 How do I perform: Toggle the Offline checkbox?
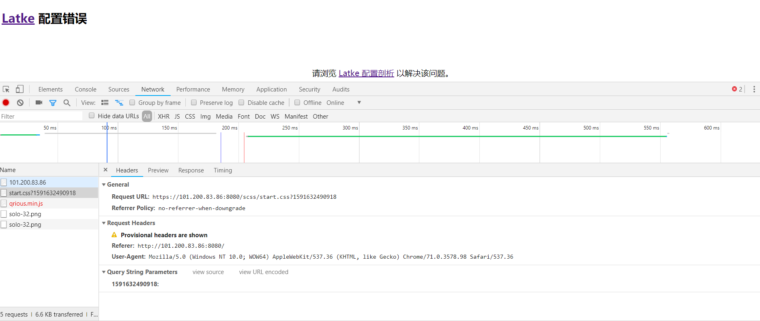pyautogui.click(x=297, y=102)
